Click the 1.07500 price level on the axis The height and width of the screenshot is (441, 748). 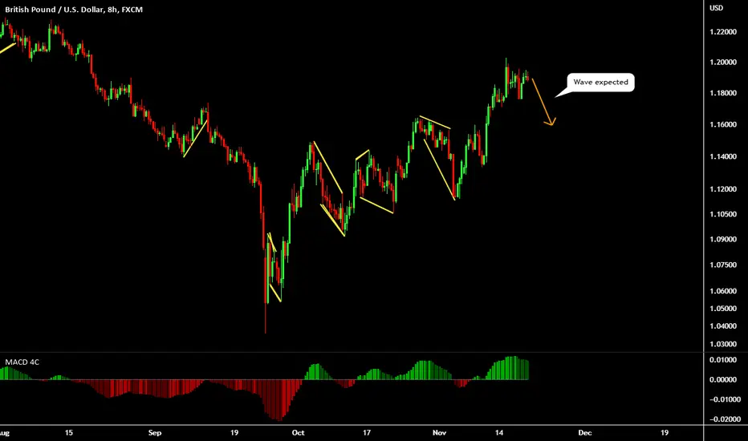click(722, 265)
